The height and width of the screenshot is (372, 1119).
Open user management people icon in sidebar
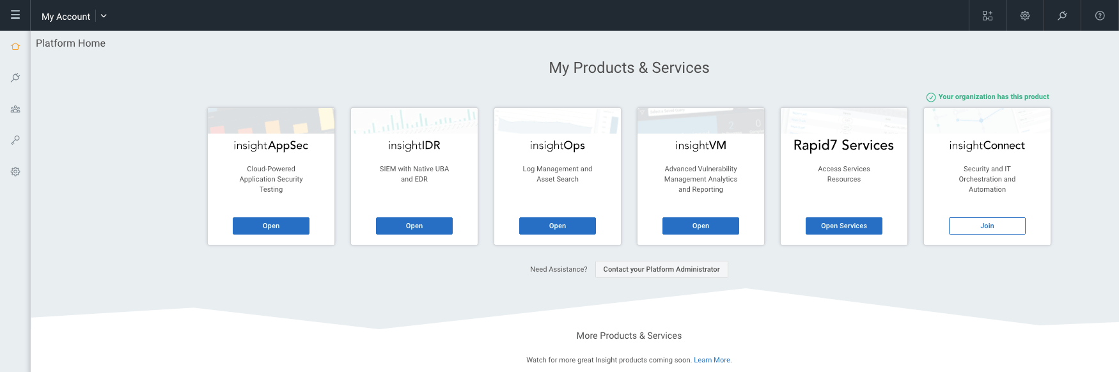(15, 109)
